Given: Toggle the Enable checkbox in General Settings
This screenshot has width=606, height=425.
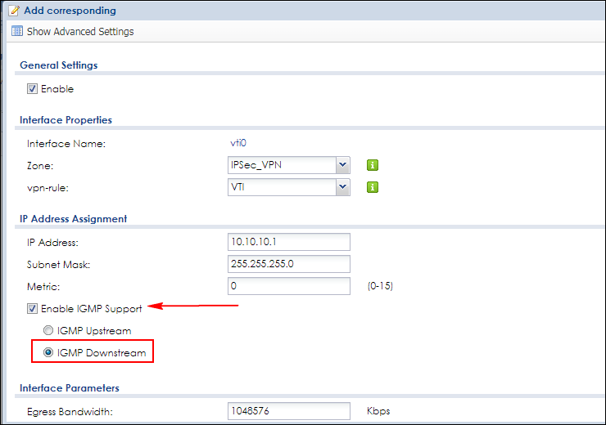Looking at the screenshot, I should point(33,88).
